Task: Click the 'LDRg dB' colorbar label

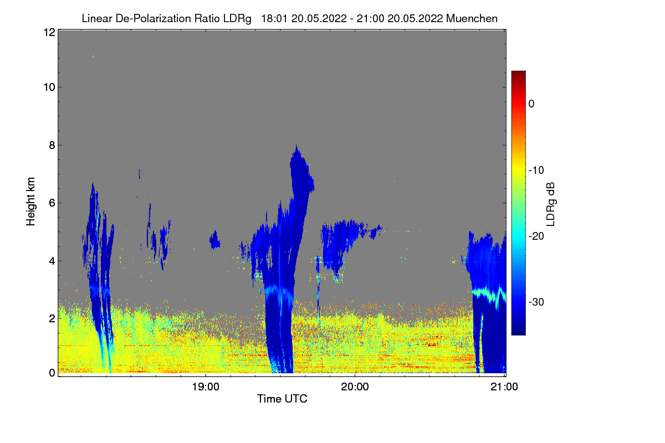Action: (551, 204)
